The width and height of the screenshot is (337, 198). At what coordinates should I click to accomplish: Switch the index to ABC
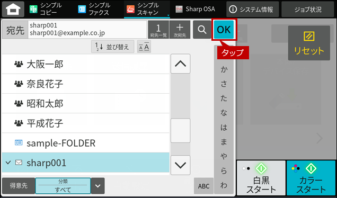(x=203, y=186)
